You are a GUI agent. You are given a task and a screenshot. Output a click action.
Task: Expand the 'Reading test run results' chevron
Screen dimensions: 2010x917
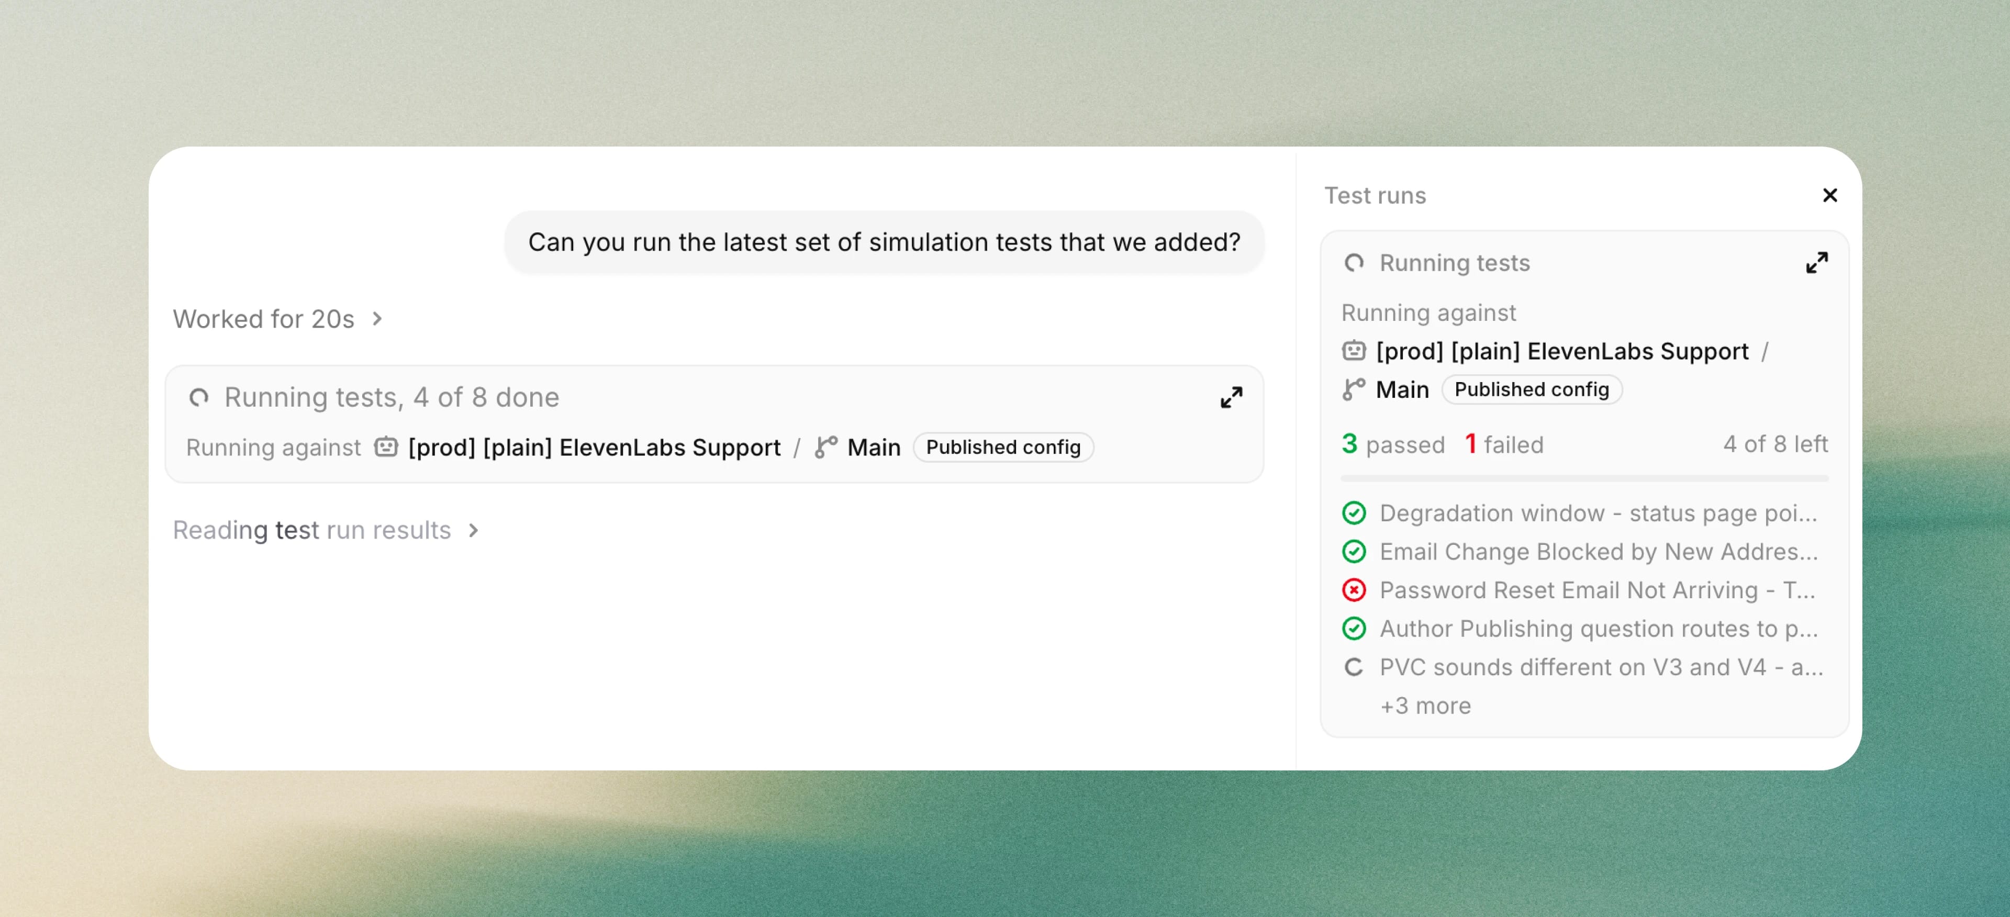[473, 530]
